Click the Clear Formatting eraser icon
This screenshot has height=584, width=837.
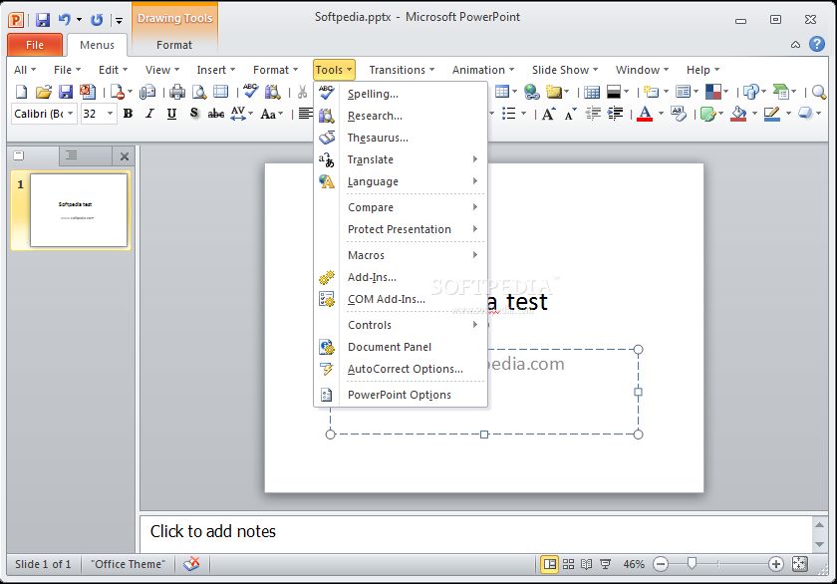[x=679, y=114]
